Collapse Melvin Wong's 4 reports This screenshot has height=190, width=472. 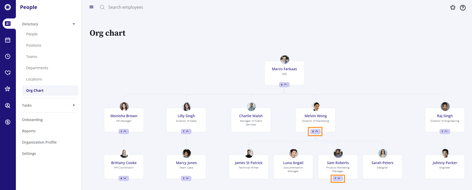(315, 132)
